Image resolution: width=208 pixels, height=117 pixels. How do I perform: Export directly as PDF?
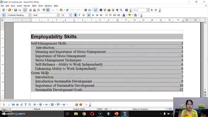[x=30, y=10]
